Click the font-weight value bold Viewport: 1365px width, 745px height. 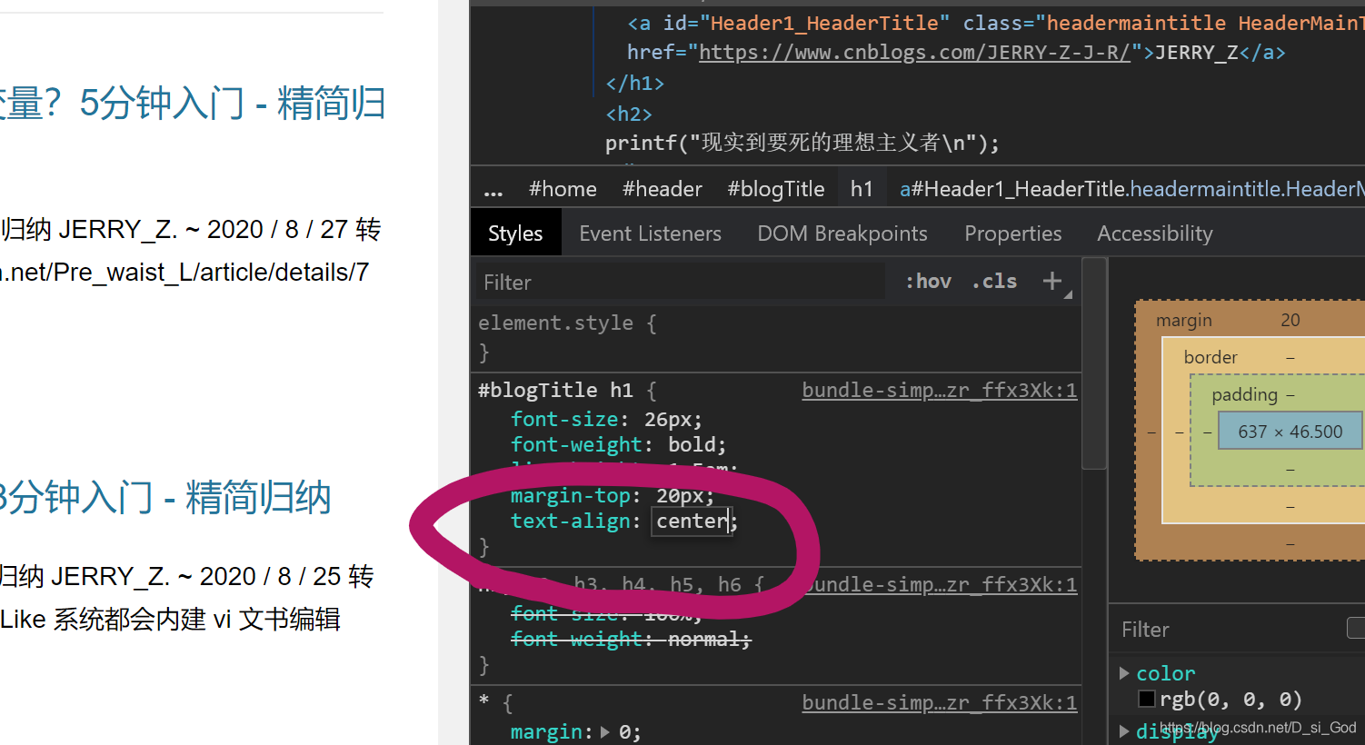click(x=692, y=444)
